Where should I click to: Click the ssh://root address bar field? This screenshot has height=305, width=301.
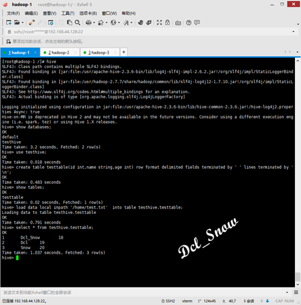click(151, 32)
